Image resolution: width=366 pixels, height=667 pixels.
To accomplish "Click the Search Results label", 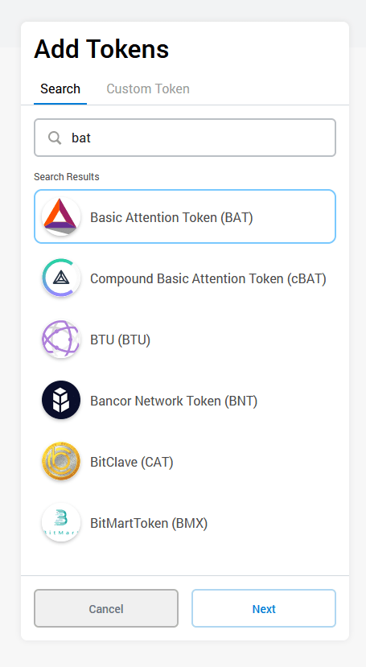I will [x=67, y=176].
